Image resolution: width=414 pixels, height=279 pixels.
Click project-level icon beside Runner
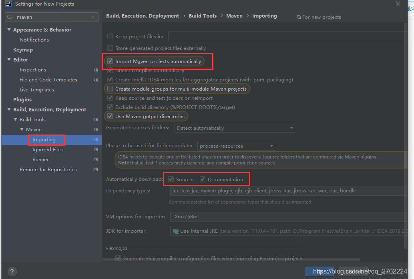(x=96, y=160)
